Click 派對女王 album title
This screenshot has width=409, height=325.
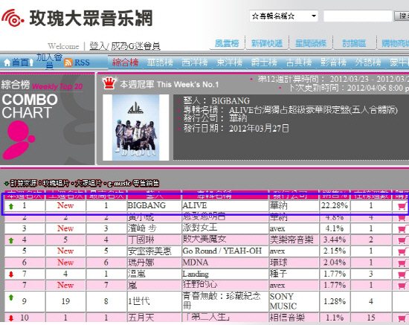point(200,228)
